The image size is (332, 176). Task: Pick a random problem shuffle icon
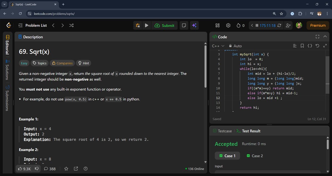(x=71, y=25)
